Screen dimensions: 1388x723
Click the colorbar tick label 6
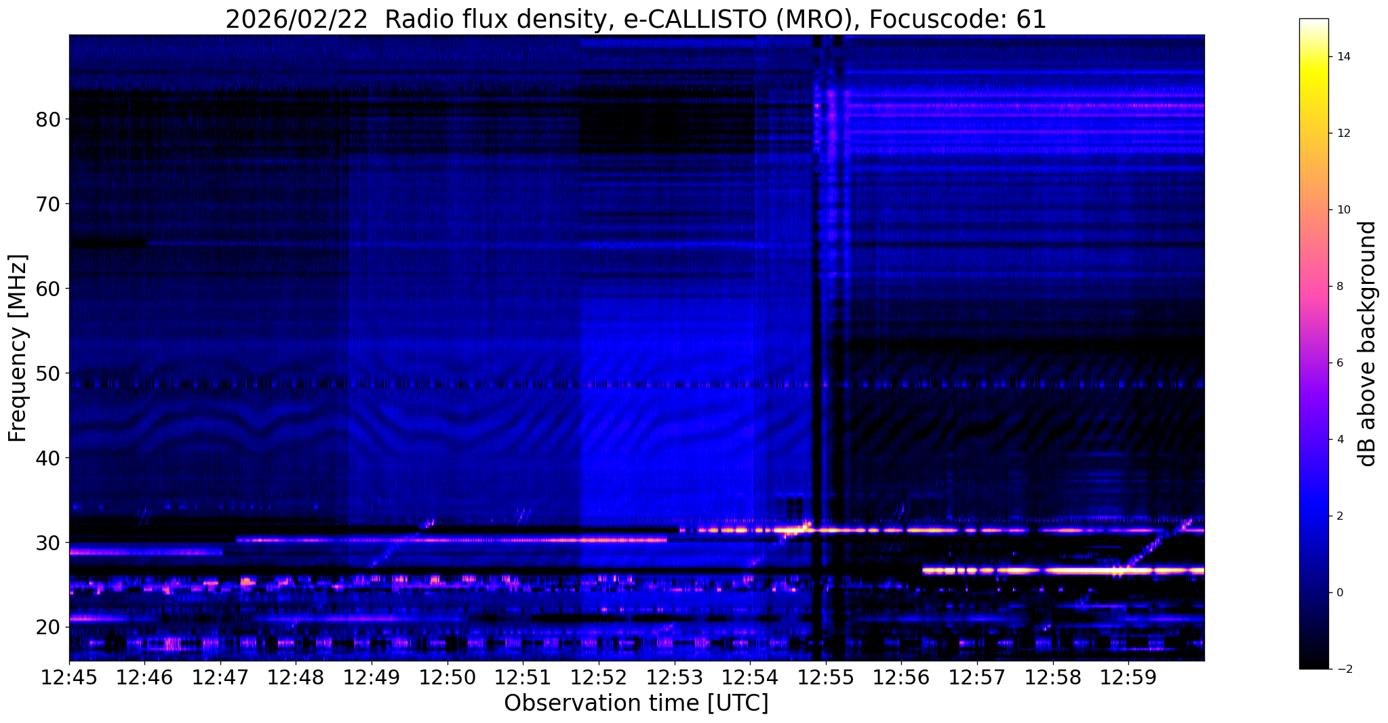[1339, 363]
